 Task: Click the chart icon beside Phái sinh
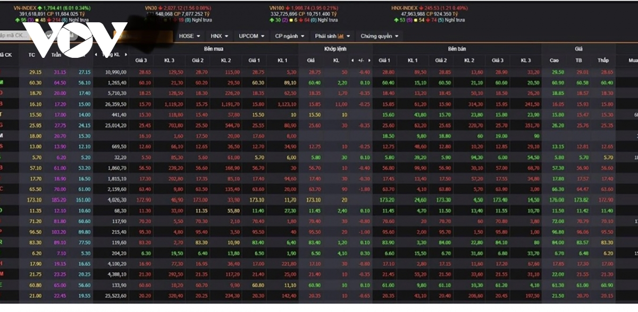pos(340,37)
